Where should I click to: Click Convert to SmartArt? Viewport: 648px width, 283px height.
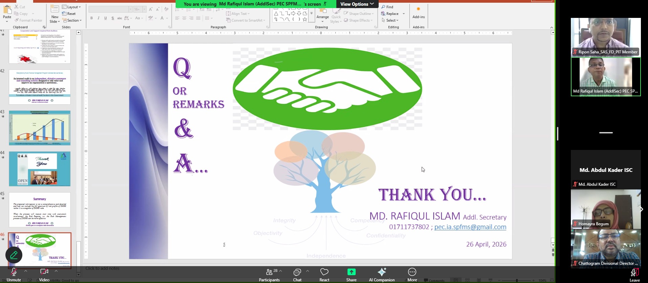[246, 20]
